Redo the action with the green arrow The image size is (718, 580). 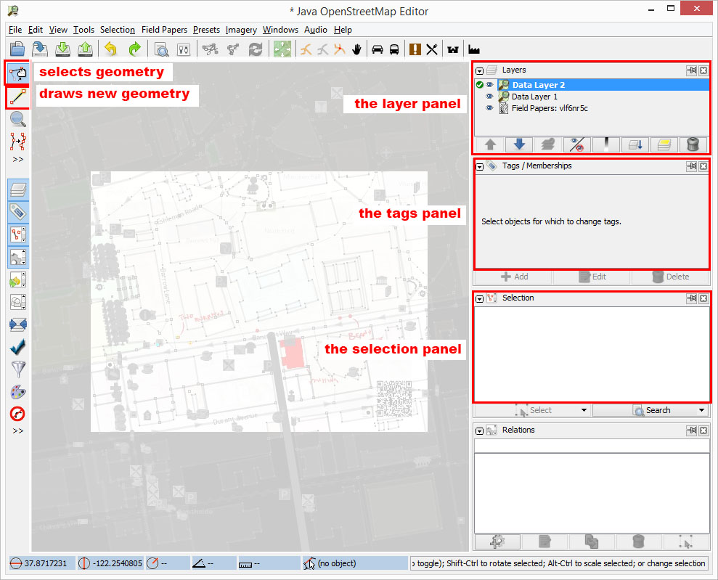(x=134, y=49)
